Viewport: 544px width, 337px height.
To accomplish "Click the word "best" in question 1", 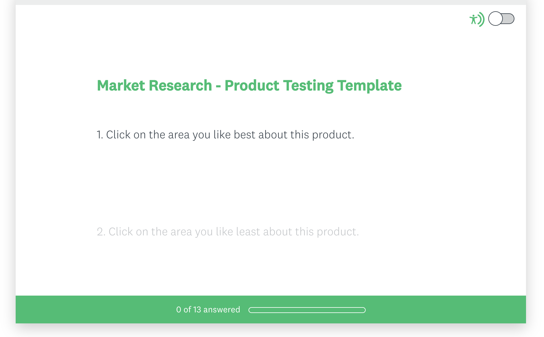I will (x=244, y=135).
